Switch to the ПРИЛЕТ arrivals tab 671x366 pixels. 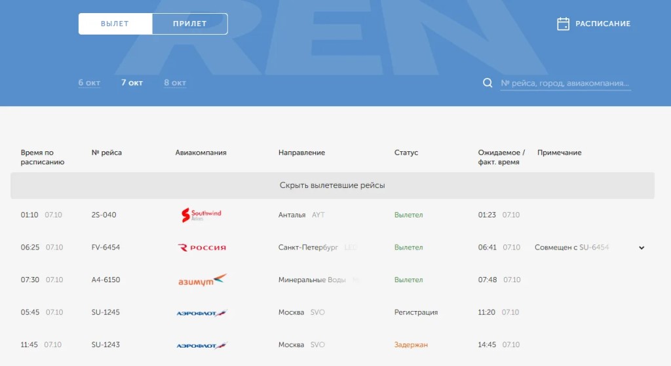189,24
